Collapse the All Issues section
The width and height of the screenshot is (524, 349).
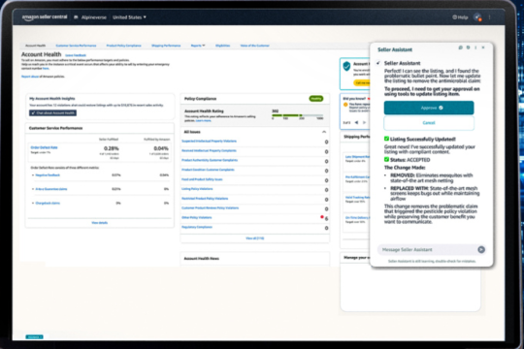[x=324, y=132]
